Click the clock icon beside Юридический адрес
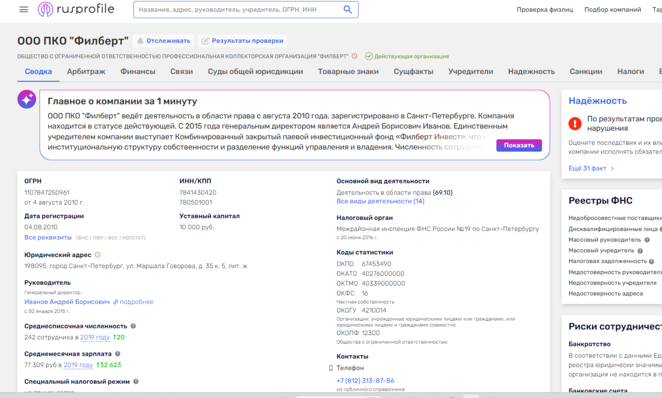The height and width of the screenshot is (398, 662). (98, 255)
